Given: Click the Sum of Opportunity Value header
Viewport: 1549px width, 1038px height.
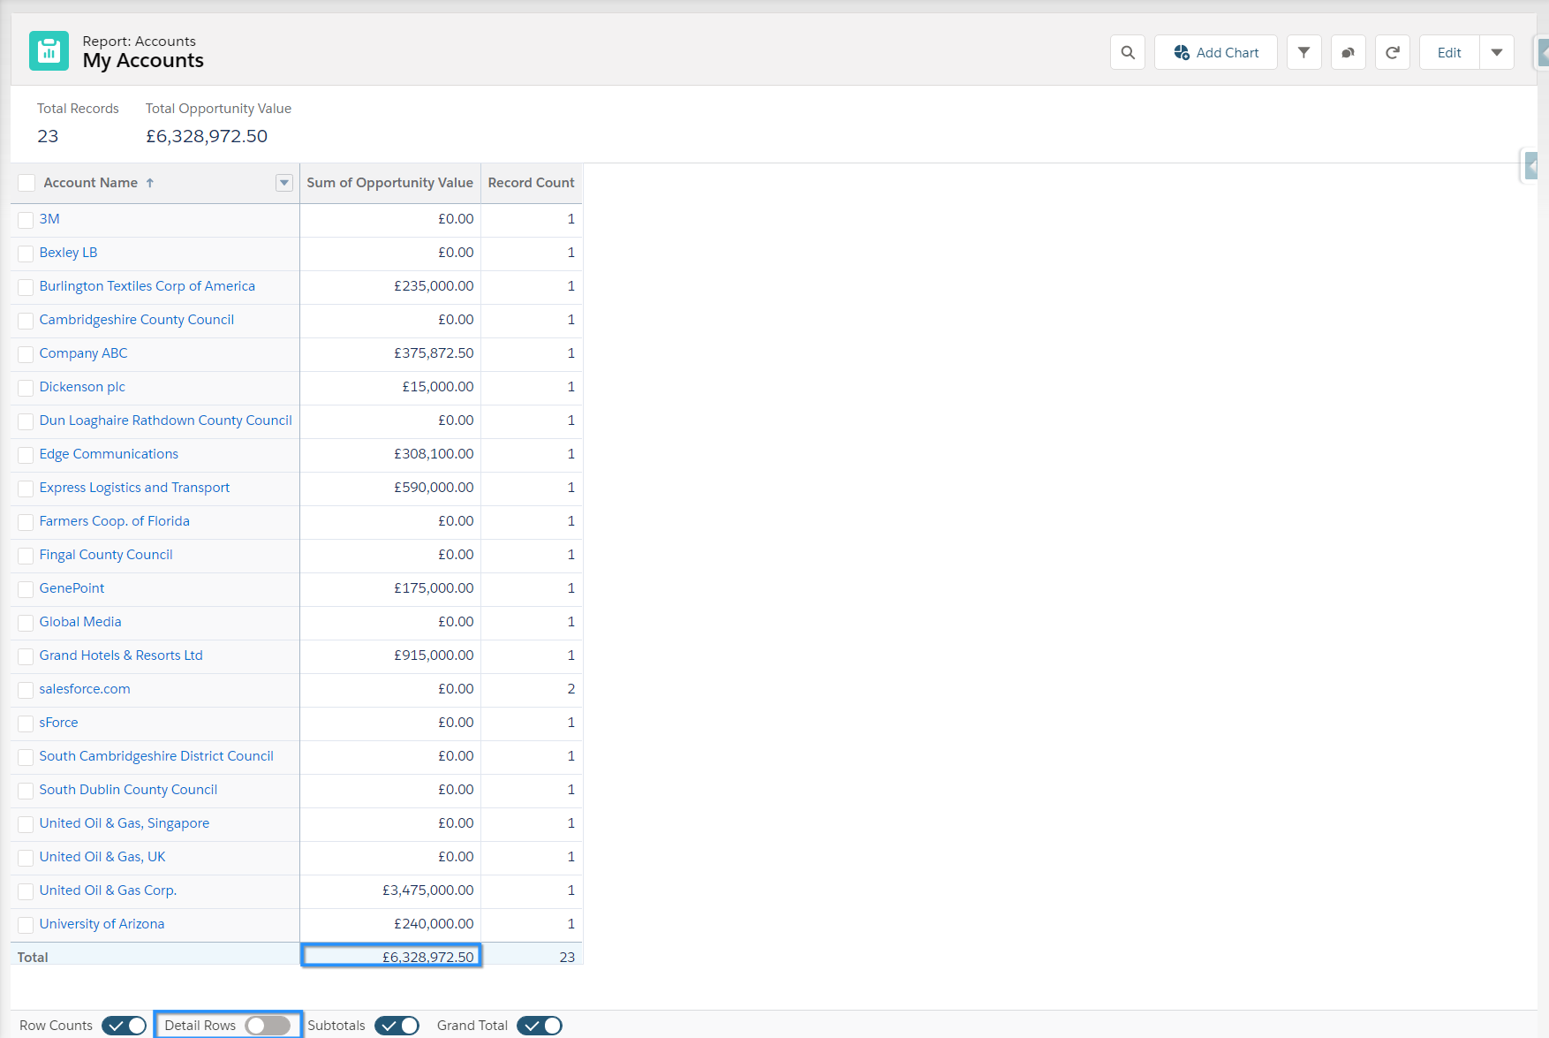Looking at the screenshot, I should (389, 183).
